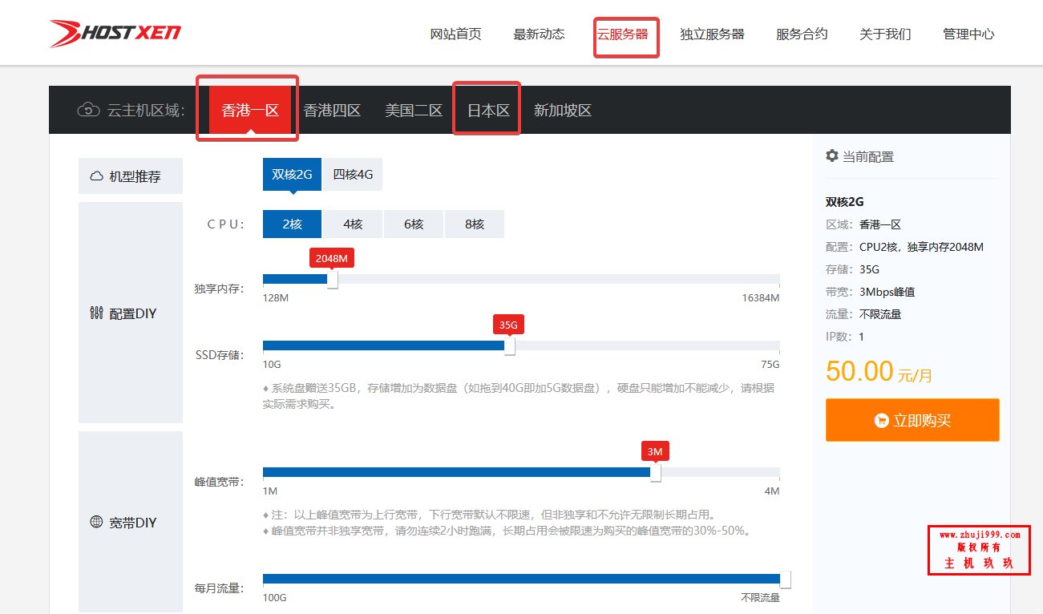Click the 立即购买 button

(912, 420)
